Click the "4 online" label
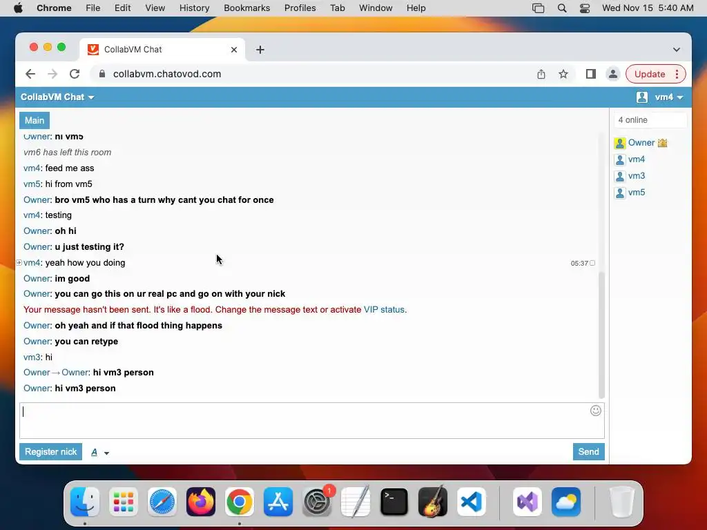Image resolution: width=707 pixels, height=530 pixels. pos(632,120)
